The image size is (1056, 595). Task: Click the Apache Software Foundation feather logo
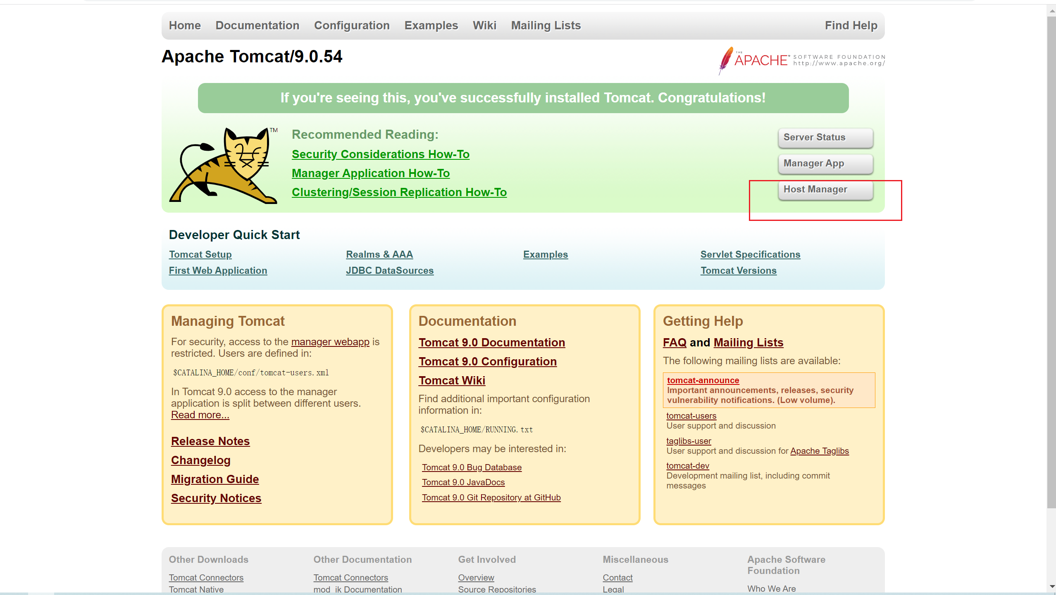tap(801, 61)
